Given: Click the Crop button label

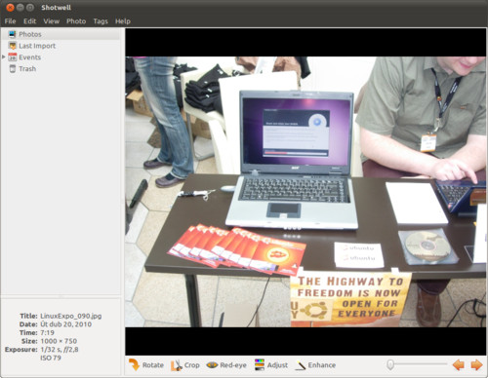Looking at the screenshot, I should pyautogui.click(x=192, y=365).
